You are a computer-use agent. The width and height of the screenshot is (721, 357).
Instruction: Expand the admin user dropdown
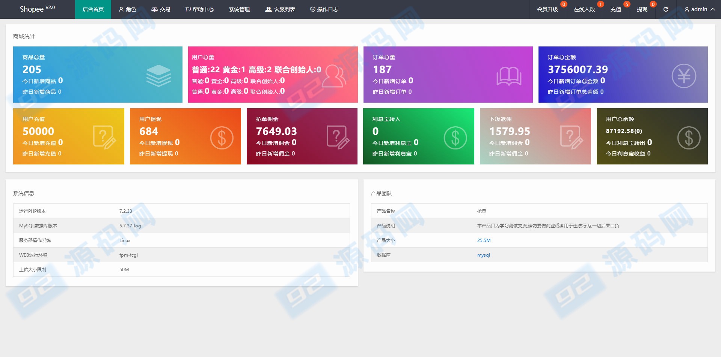(x=700, y=9)
